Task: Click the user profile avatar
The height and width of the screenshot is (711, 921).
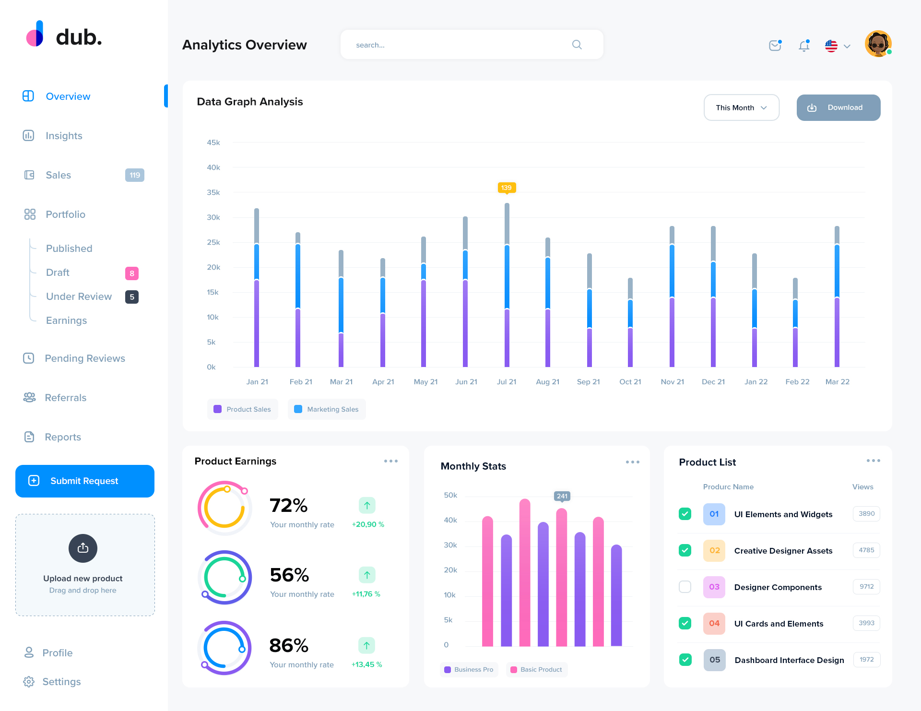Action: 878,44
